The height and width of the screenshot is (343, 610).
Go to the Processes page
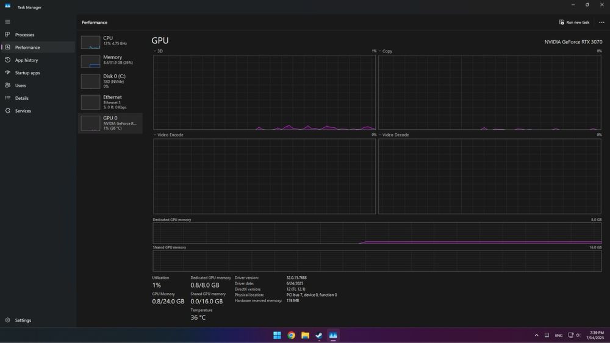tap(38, 35)
